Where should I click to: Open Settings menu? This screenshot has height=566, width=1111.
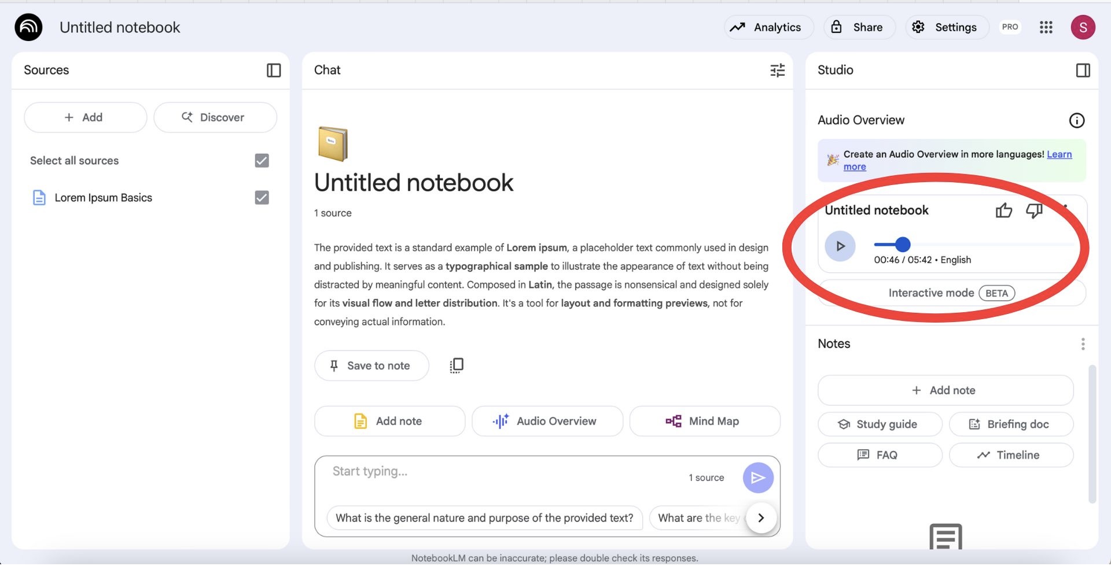[947, 27]
